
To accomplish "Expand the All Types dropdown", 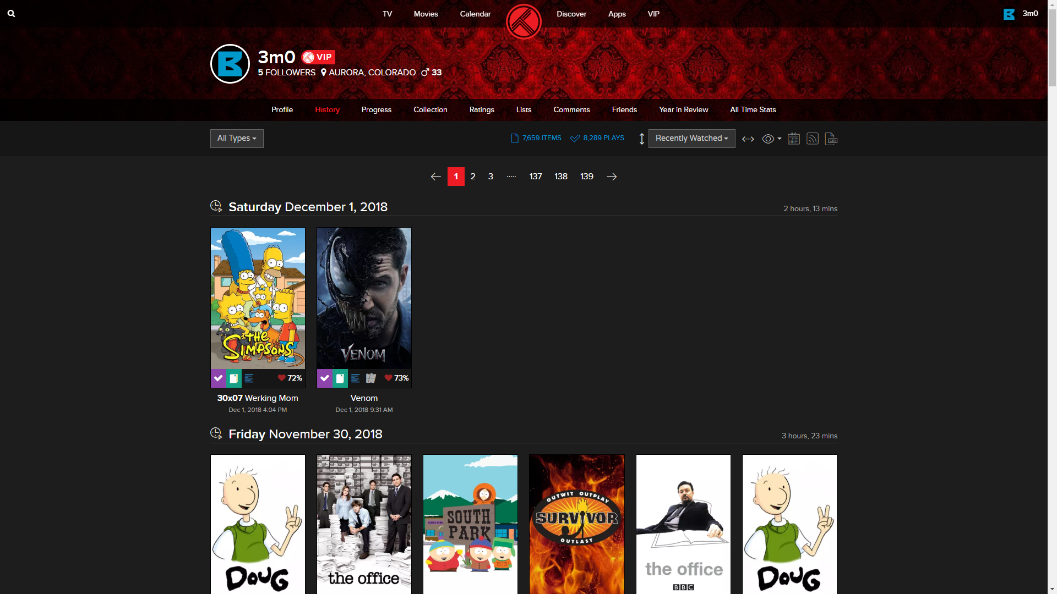I will (x=237, y=139).
